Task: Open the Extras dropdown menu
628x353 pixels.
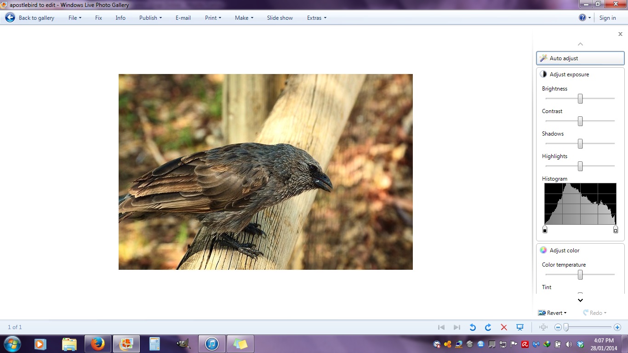Action: pos(317,18)
